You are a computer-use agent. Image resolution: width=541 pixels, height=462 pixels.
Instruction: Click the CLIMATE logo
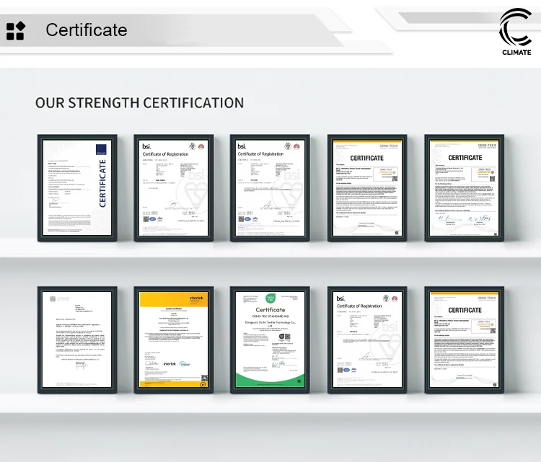pos(516,32)
